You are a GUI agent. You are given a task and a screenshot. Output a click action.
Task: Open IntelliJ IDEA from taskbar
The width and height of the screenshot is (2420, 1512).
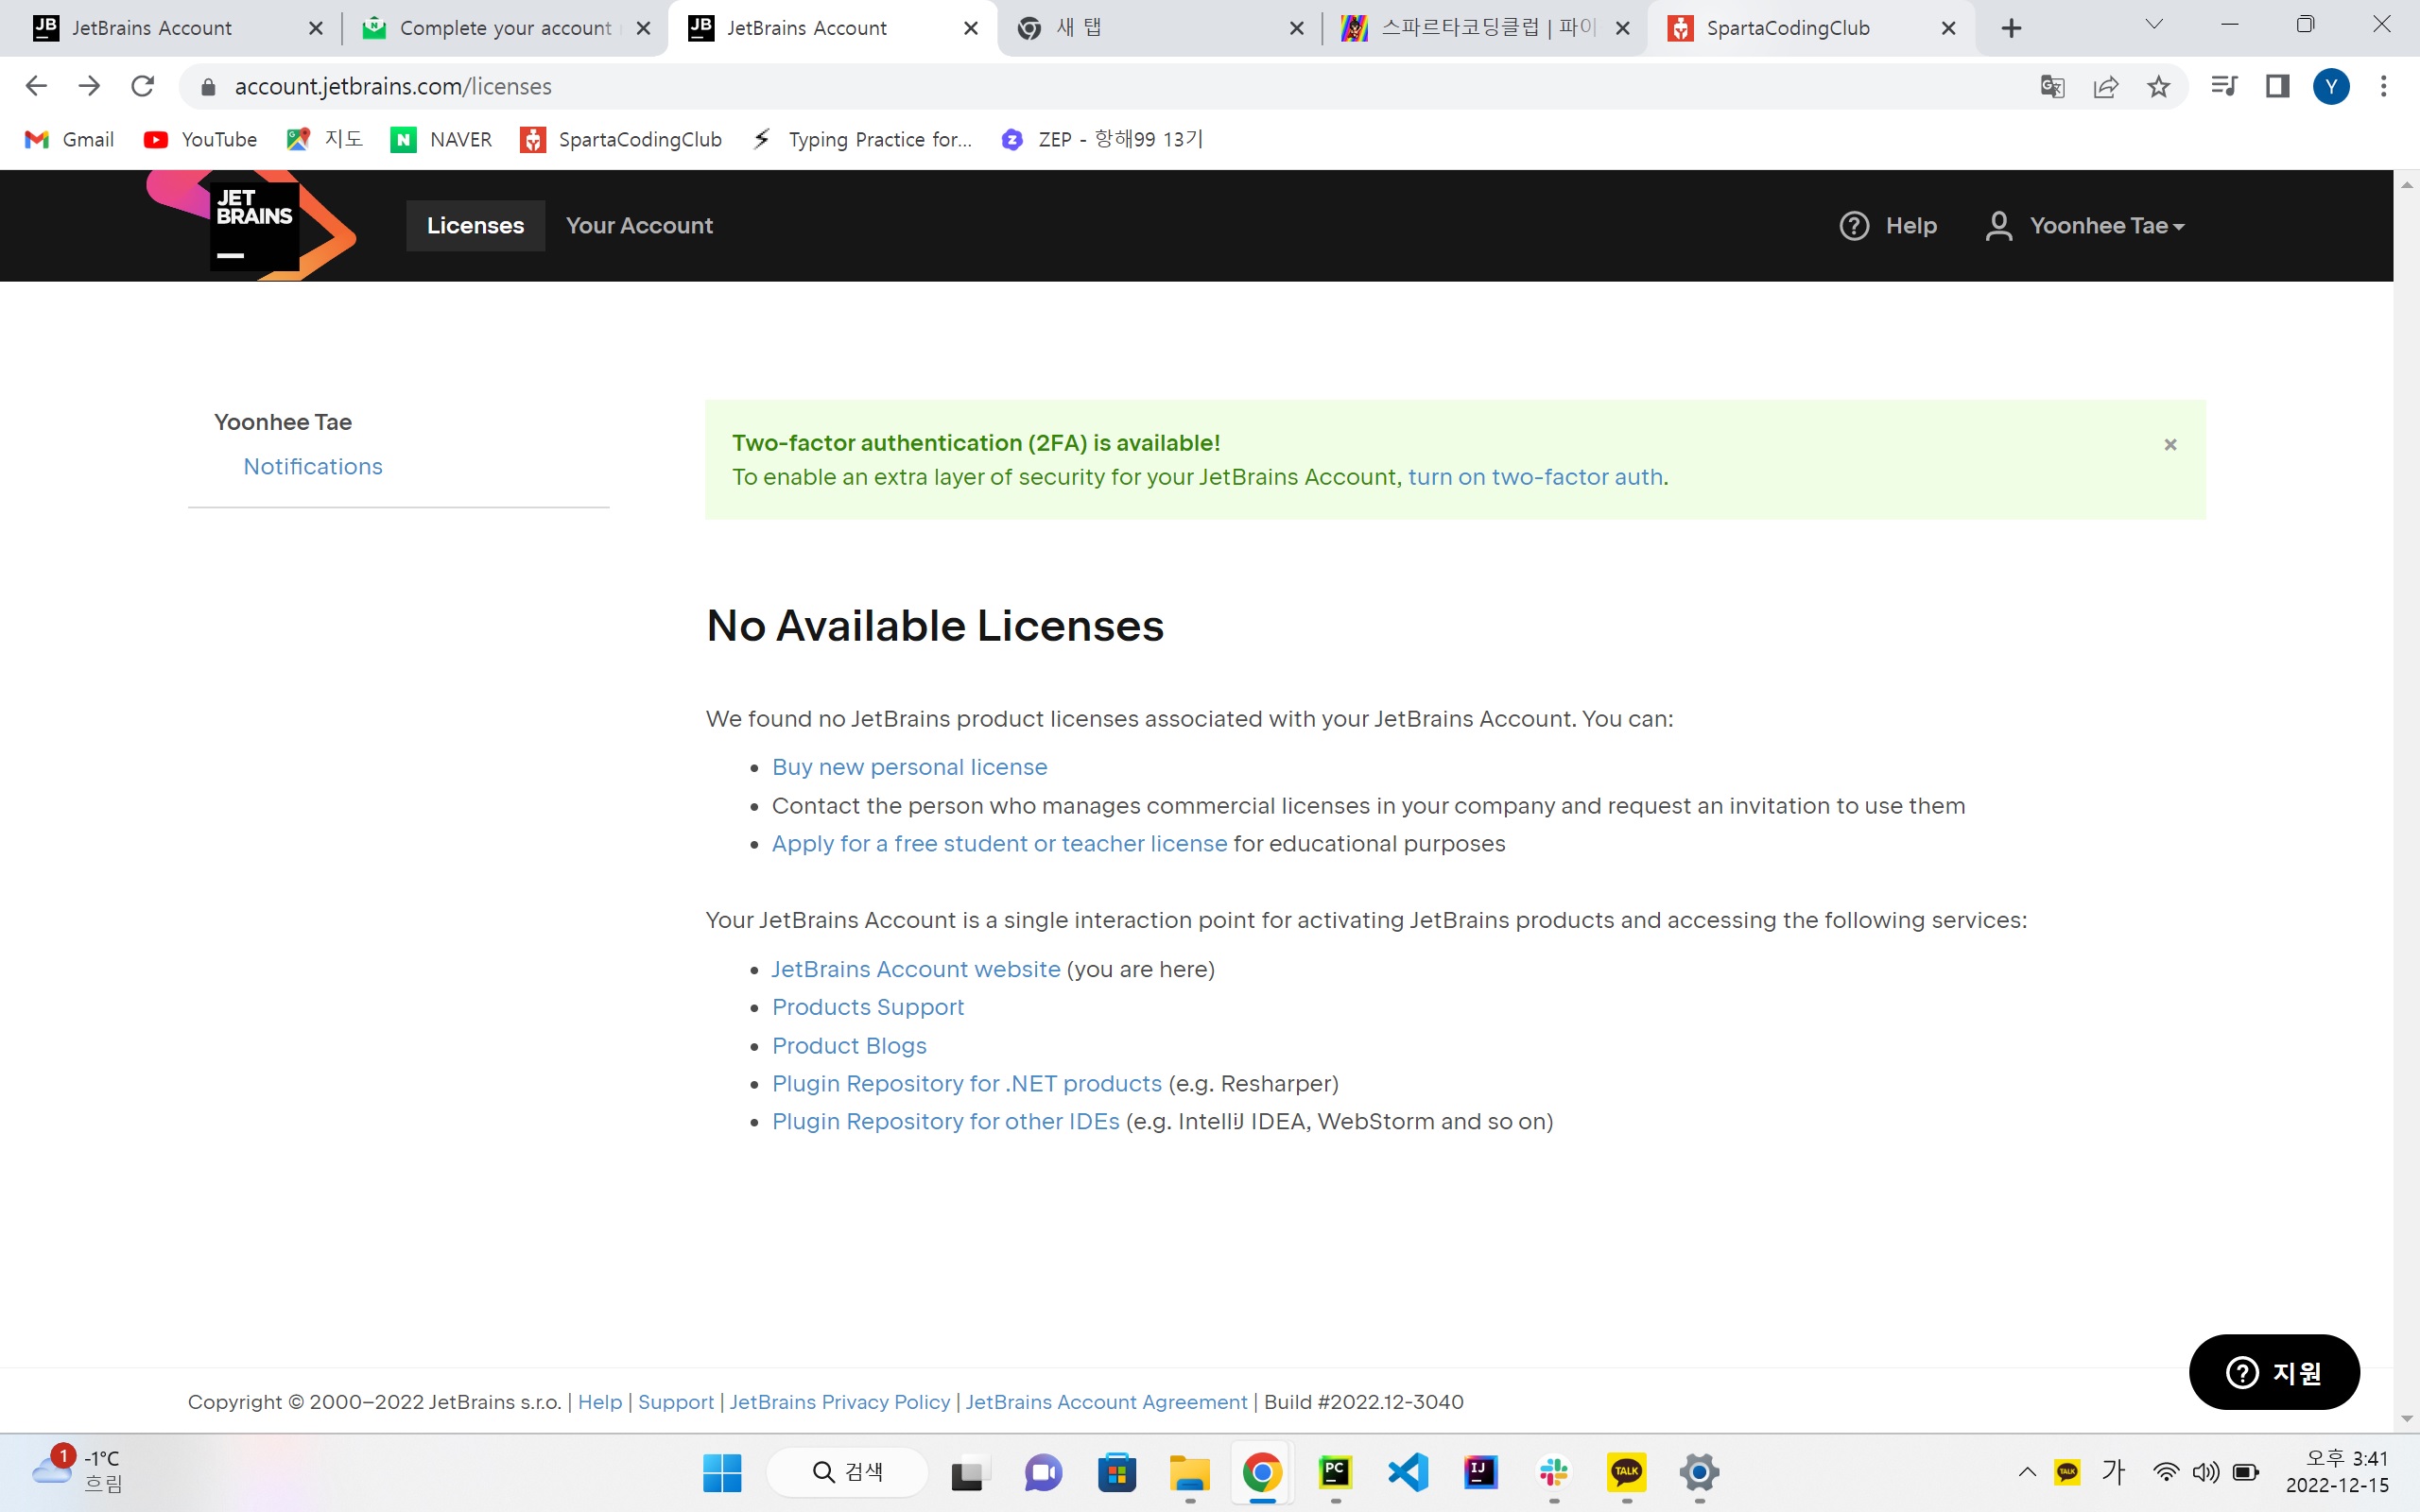coord(1481,1472)
